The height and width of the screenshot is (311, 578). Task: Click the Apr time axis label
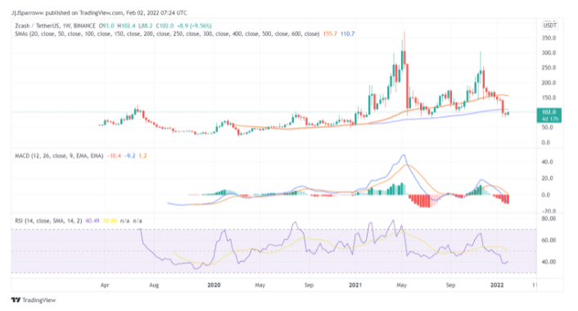point(105,285)
